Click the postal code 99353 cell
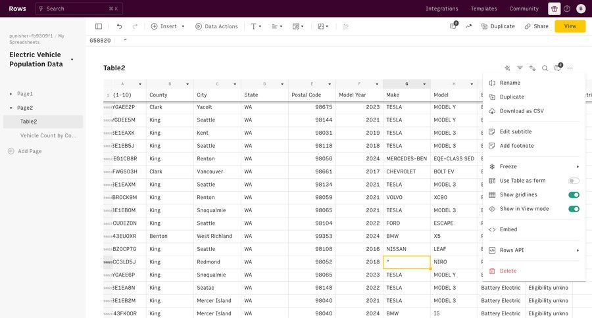This screenshot has height=318, width=592. click(312, 236)
